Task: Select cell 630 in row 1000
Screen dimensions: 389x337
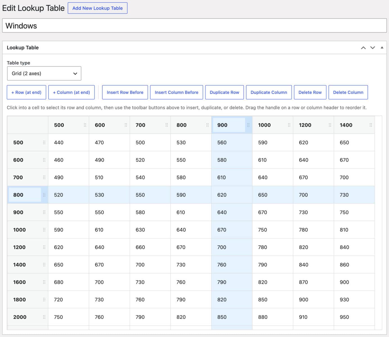Action: pos(150,230)
